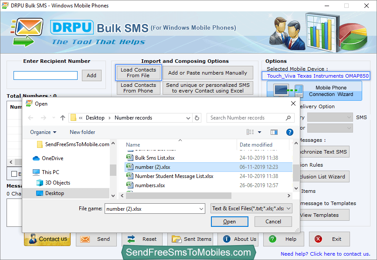Click the File name text field

tap(152, 209)
